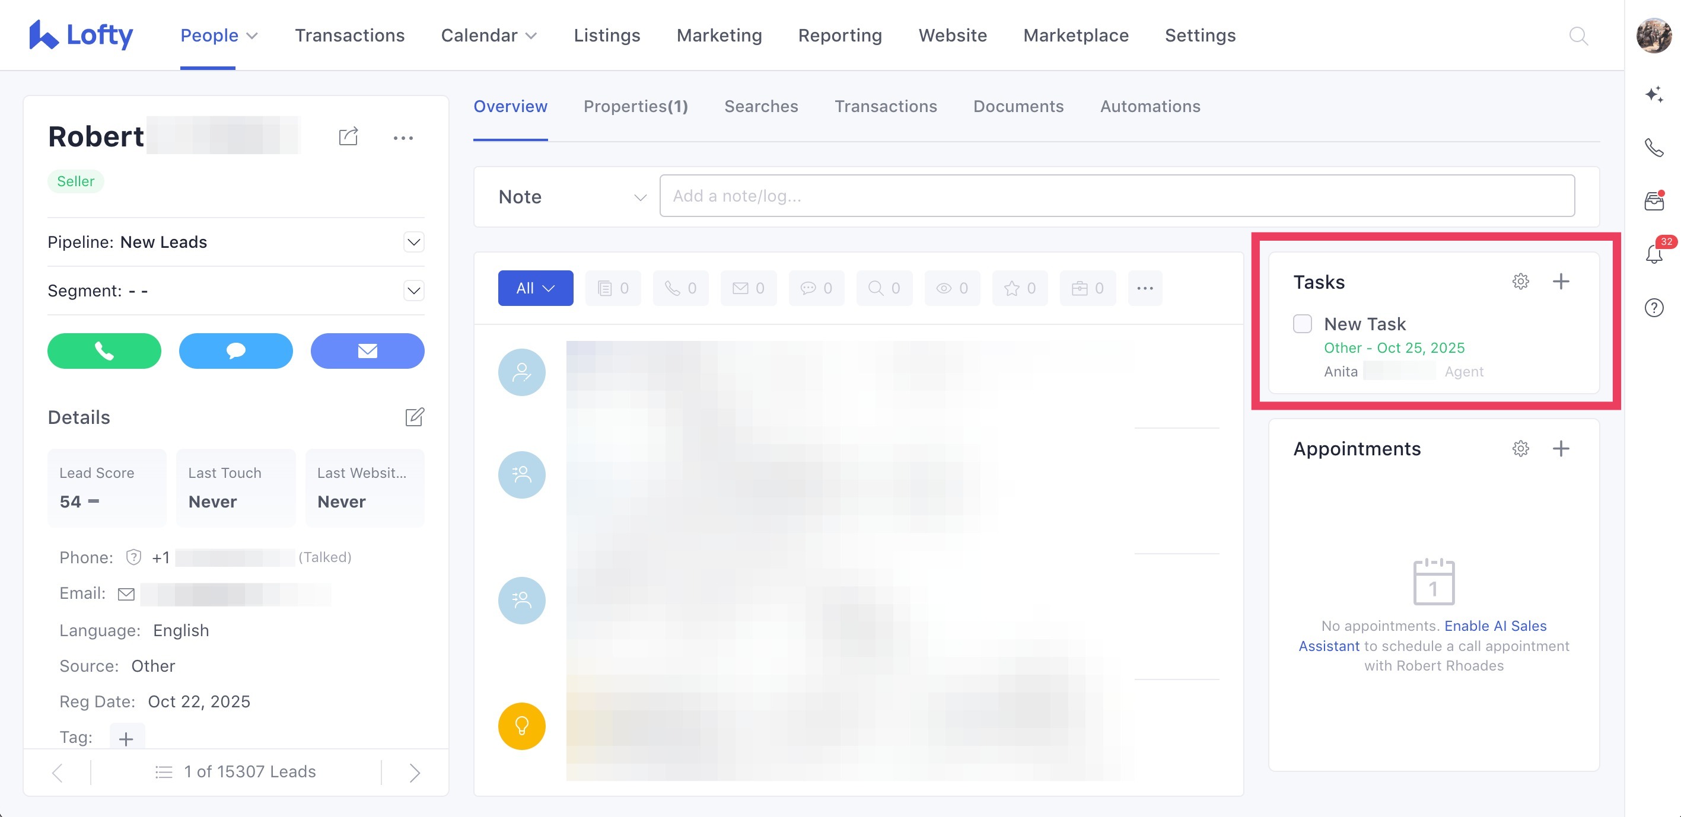
Task: Open the Note type dropdown
Action: point(571,197)
